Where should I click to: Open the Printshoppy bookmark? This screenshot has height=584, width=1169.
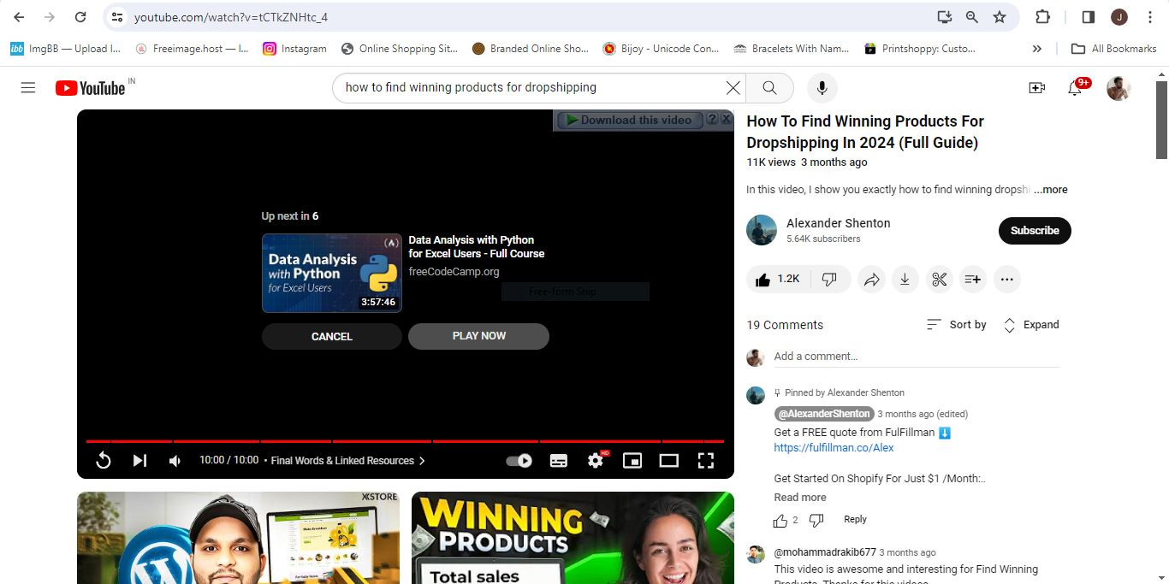click(x=920, y=49)
